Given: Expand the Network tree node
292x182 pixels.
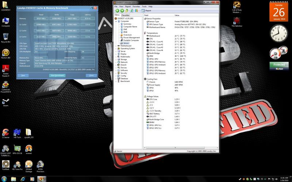Looking at the screenshot, I should click(x=116, y=62).
